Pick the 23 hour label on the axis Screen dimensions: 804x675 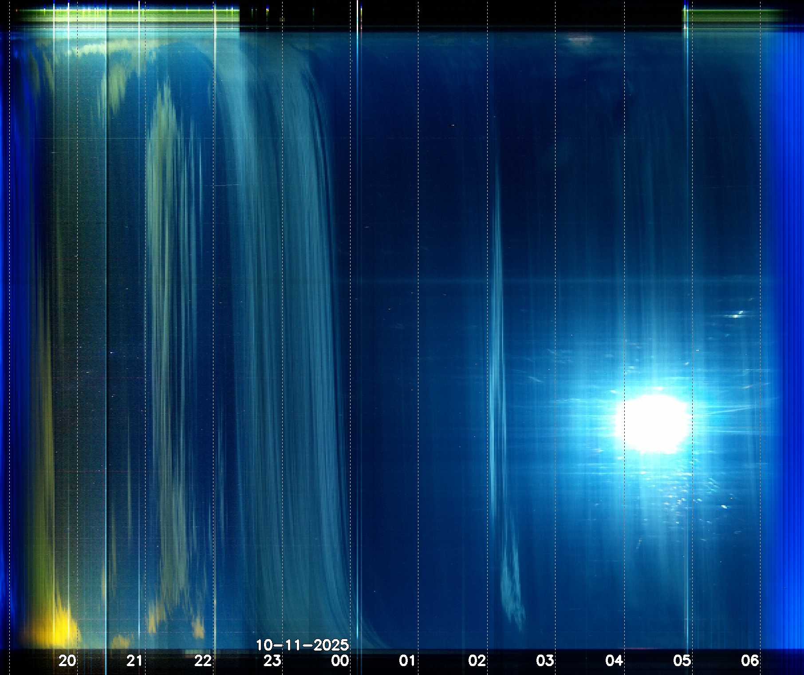(x=272, y=661)
